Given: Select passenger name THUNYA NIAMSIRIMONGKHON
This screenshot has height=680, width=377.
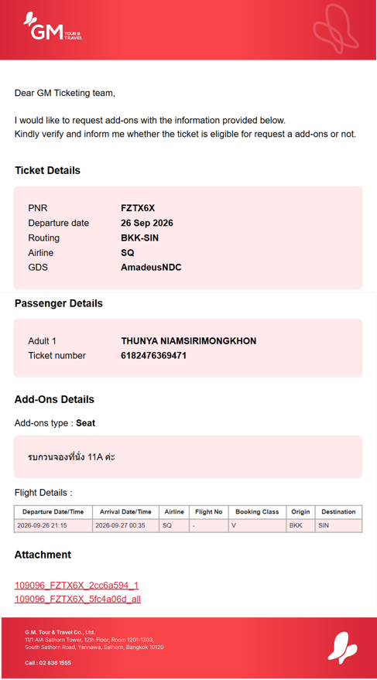Looking at the screenshot, I should pyautogui.click(x=189, y=341).
